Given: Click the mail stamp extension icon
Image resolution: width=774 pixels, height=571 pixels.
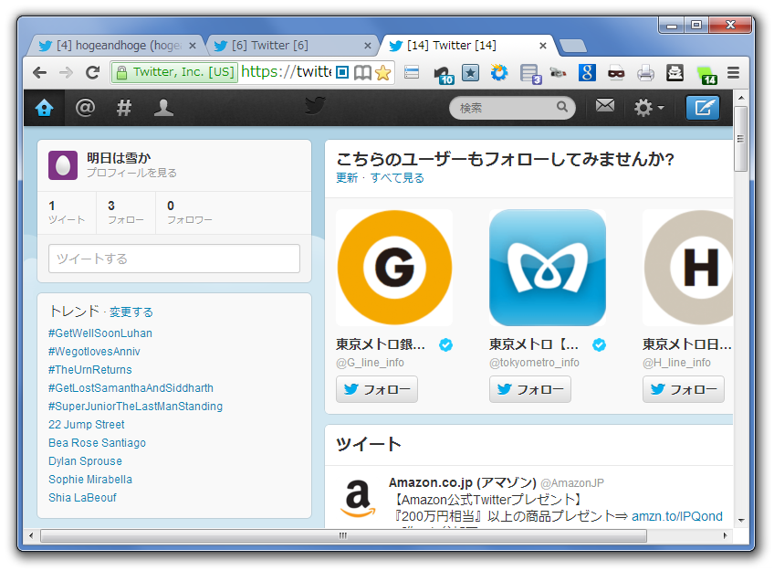Looking at the screenshot, I should (x=675, y=72).
